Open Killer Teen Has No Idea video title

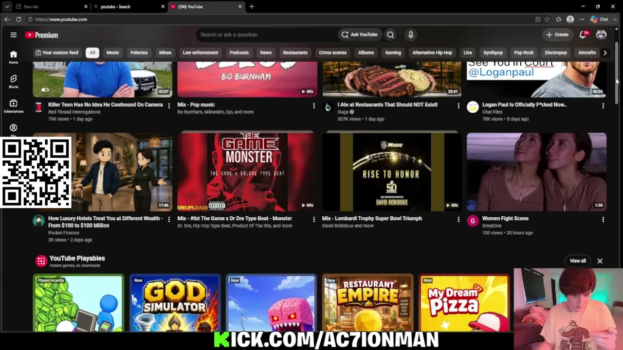pyautogui.click(x=105, y=105)
